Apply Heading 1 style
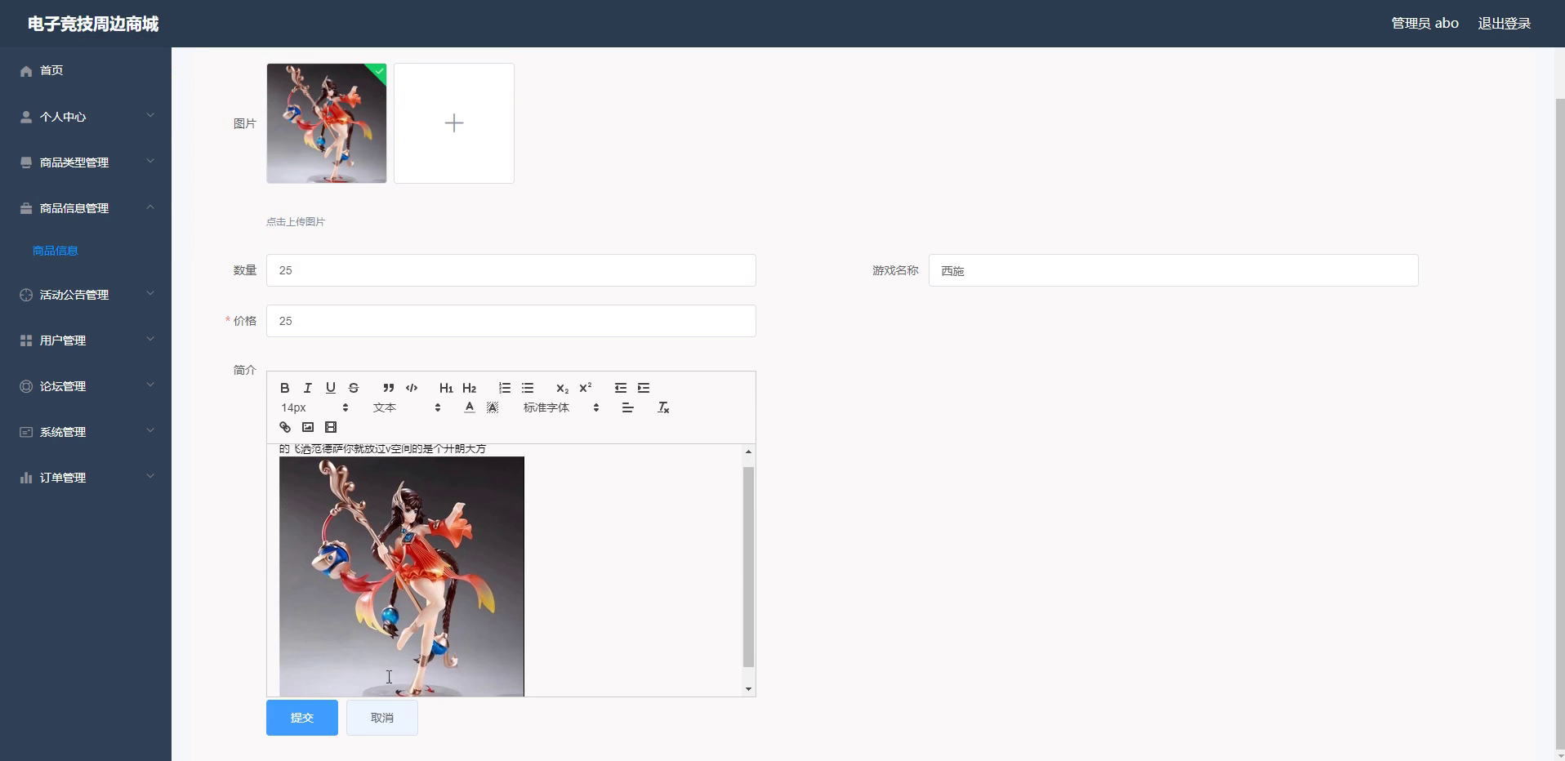Screen dimensions: 1565x761 point(446,388)
